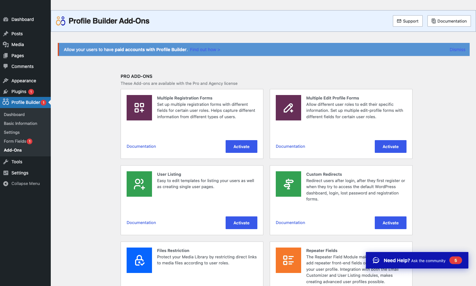Click the Plugins plug icon
Viewport: 476px width, 286px height.
tap(6, 92)
